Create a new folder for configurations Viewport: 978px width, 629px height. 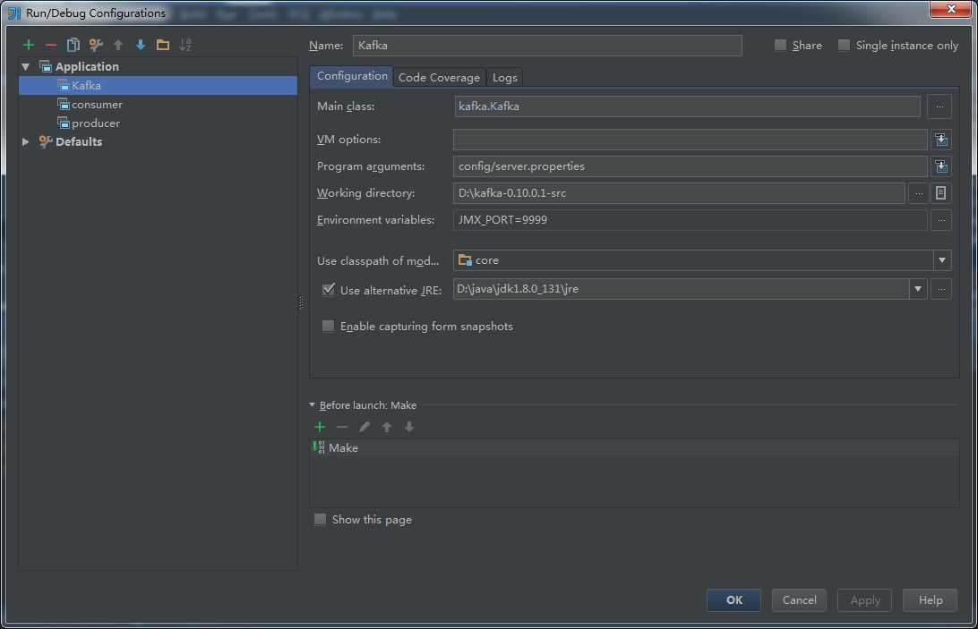(163, 45)
